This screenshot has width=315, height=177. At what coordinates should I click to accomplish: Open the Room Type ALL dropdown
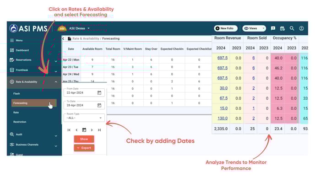coord(84,118)
